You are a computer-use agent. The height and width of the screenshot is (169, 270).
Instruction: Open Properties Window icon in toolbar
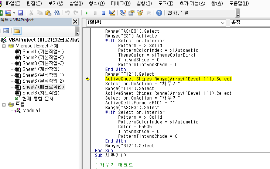coord(131,13)
